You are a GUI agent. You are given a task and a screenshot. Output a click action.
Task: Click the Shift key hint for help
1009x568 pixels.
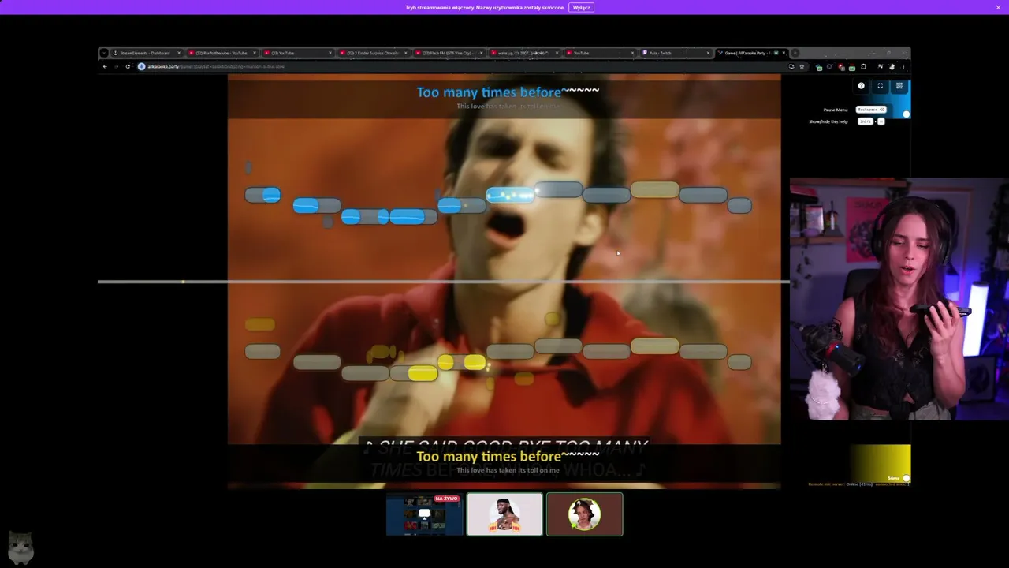[x=866, y=121]
